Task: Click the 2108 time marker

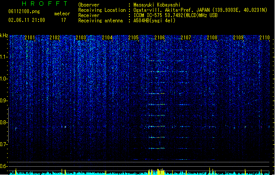Action: 212,38
